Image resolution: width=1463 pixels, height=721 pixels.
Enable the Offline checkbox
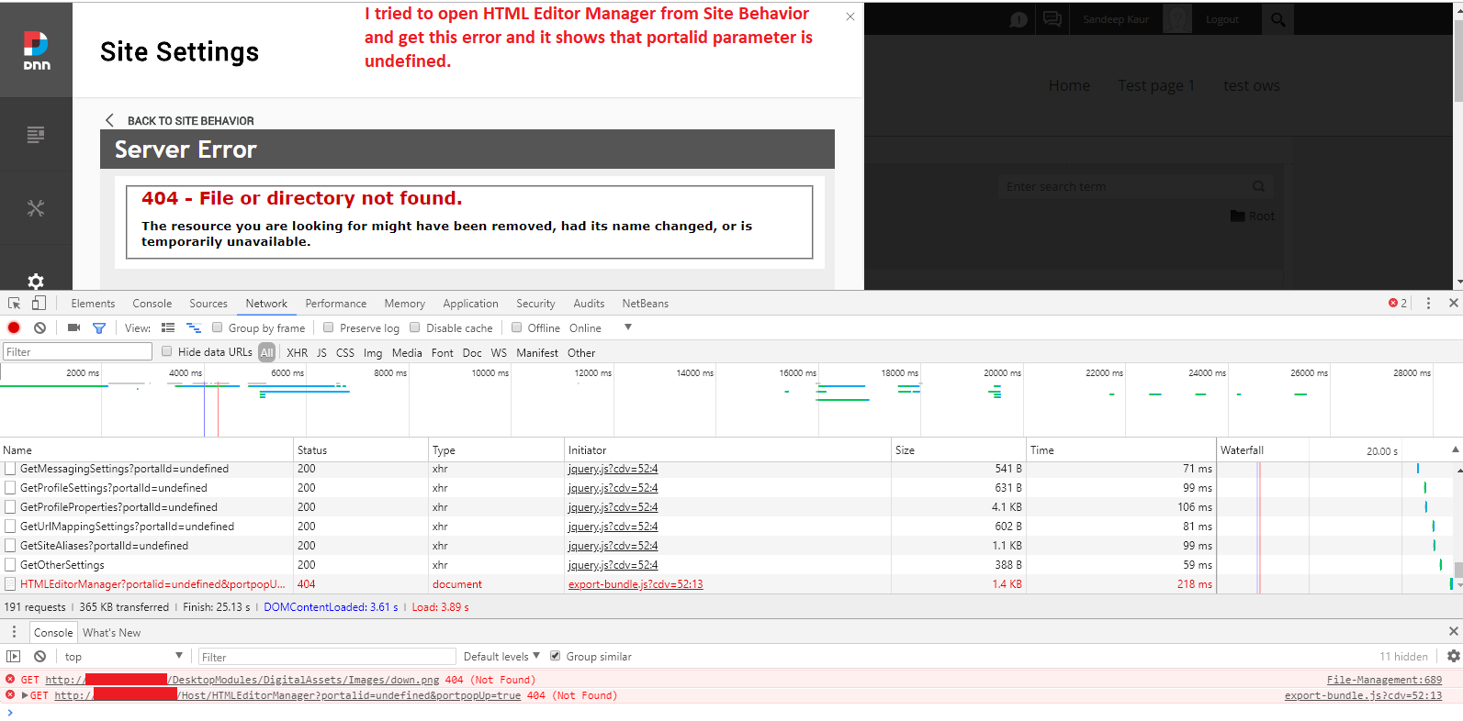pos(516,327)
